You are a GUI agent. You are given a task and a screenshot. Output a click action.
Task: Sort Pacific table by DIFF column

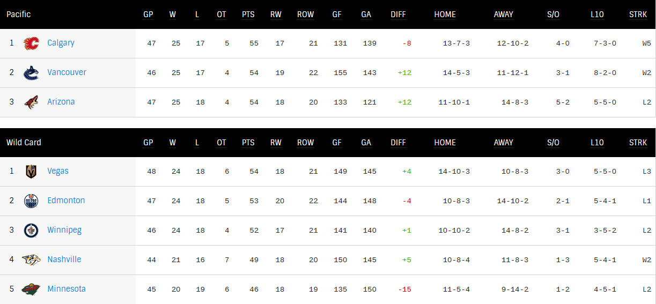coord(398,14)
